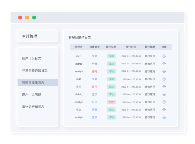Viewport: 195px width, 144px height.
Task: Click 停用 type in asfrtyh row
Action: pyautogui.click(x=95, y=71)
